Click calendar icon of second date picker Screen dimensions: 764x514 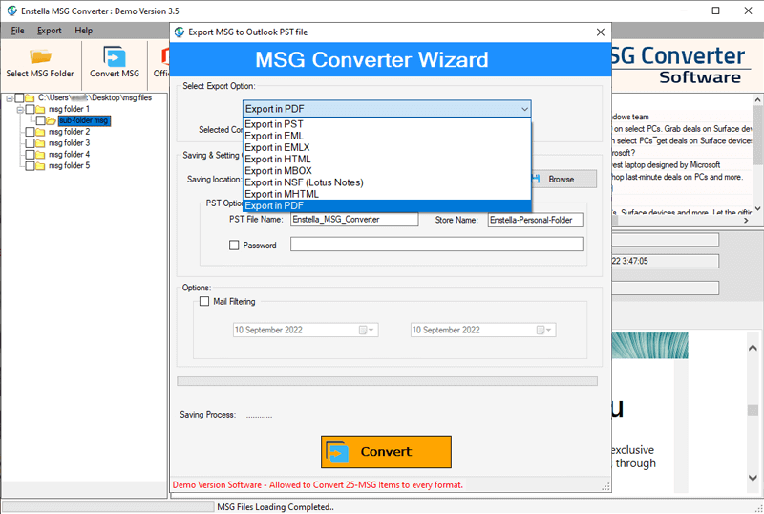point(540,331)
